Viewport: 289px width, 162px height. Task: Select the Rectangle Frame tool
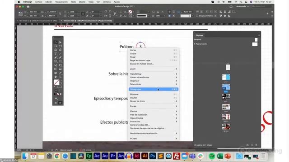coord(56,61)
